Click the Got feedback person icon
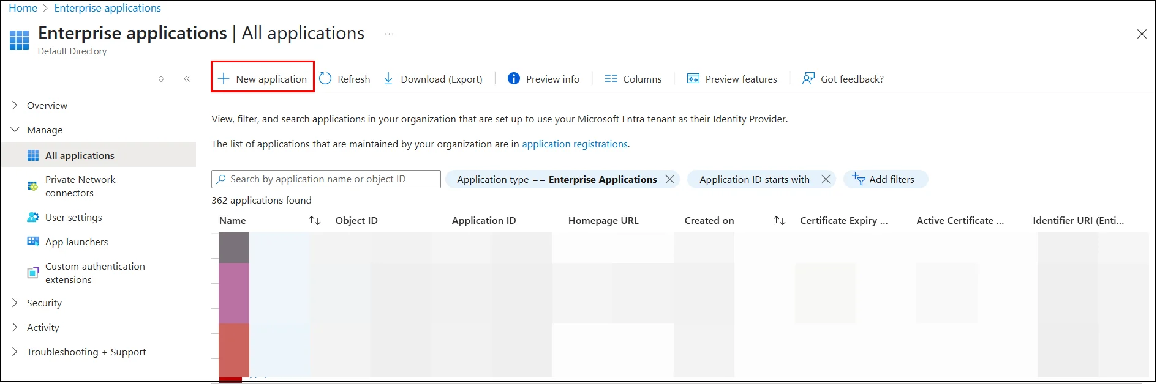The width and height of the screenshot is (1157, 384). [x=808, y=79]
